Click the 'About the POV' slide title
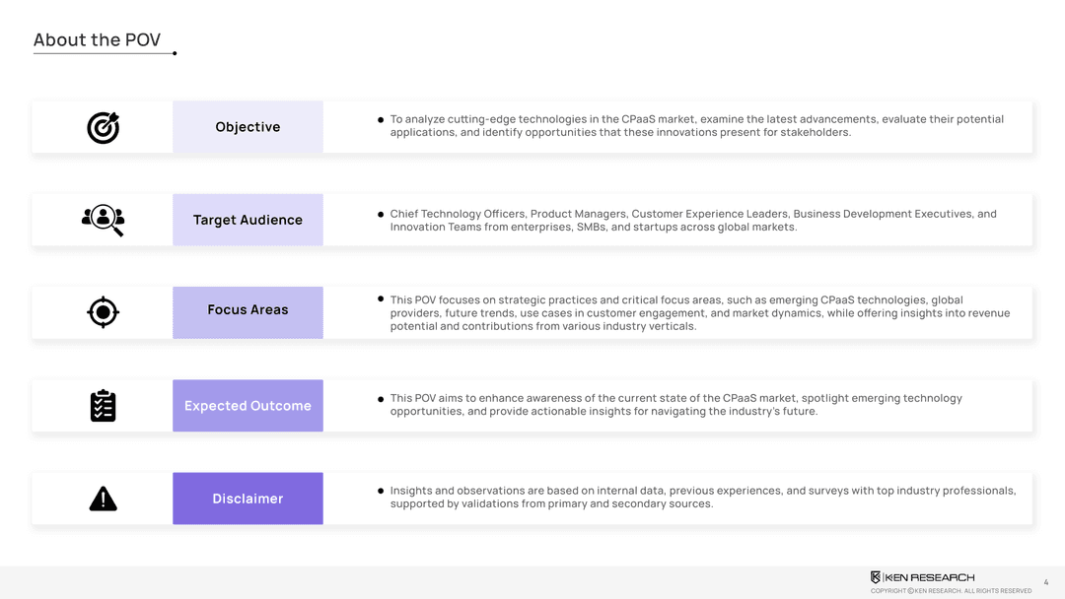This screenshot has height=599, width=1065. pyautogui.click(x=97, y=40)
